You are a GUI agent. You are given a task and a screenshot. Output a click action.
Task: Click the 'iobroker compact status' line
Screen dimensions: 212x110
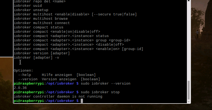click(x=39, y=27)
